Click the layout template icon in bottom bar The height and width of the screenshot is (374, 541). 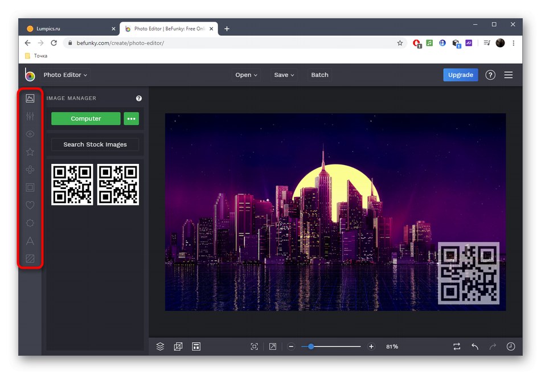pos(196,347)
